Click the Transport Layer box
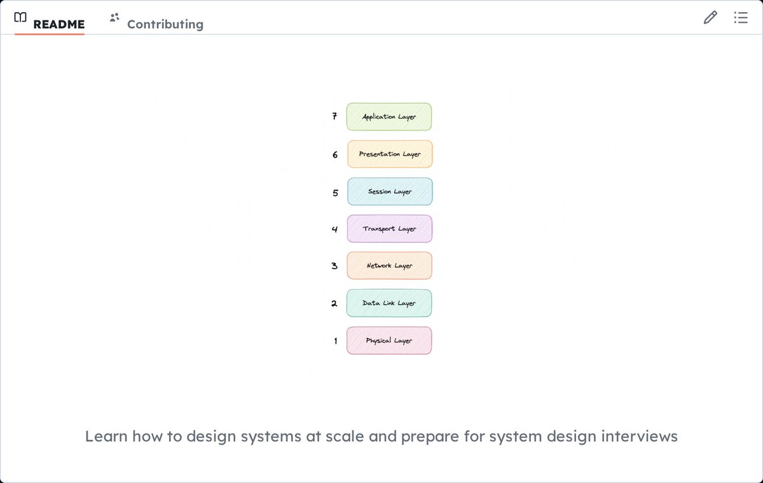Image resolution: width=763 pixels, height=483 pixels. click(390, 229)
